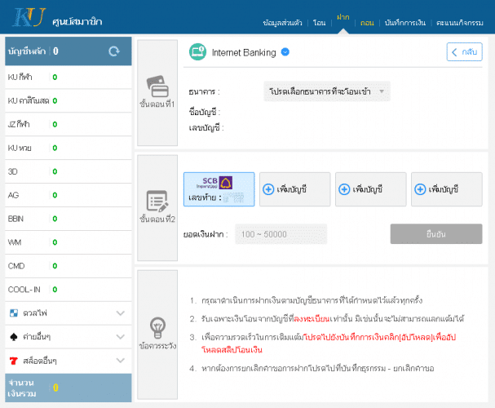Click the Internet Banking icon
The image size is (495, 408).
(196, 52)
